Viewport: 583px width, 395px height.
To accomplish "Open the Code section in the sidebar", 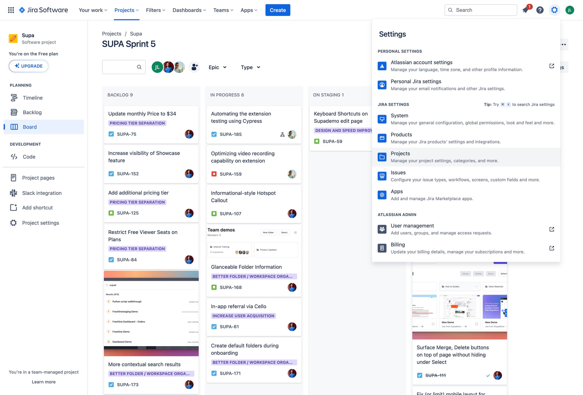I will (28, 157).
